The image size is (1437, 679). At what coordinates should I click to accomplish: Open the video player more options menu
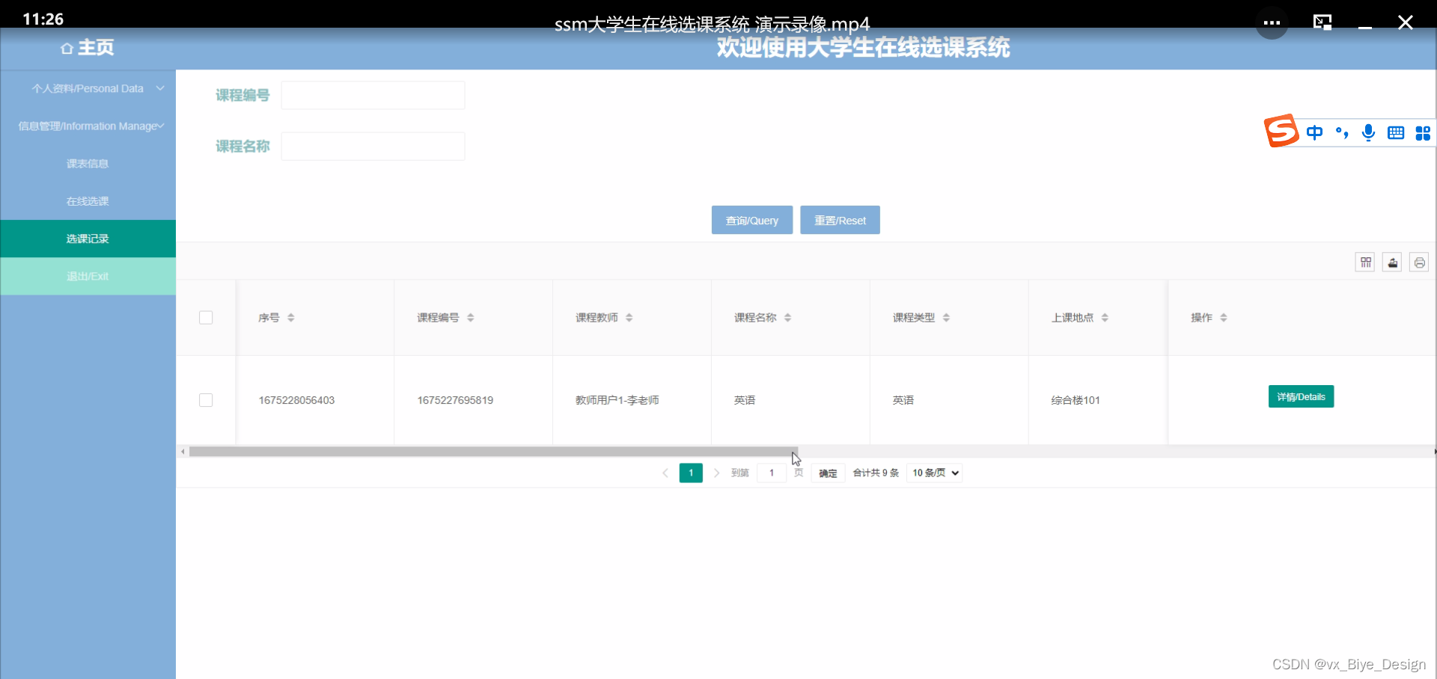coord(1272,23)
